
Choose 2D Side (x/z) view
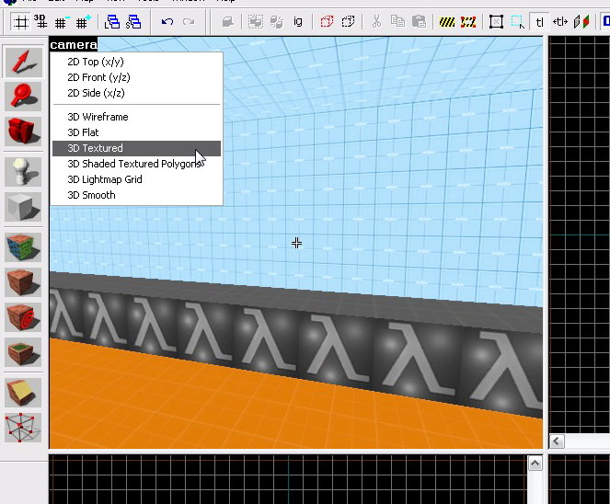pos(136,93)
